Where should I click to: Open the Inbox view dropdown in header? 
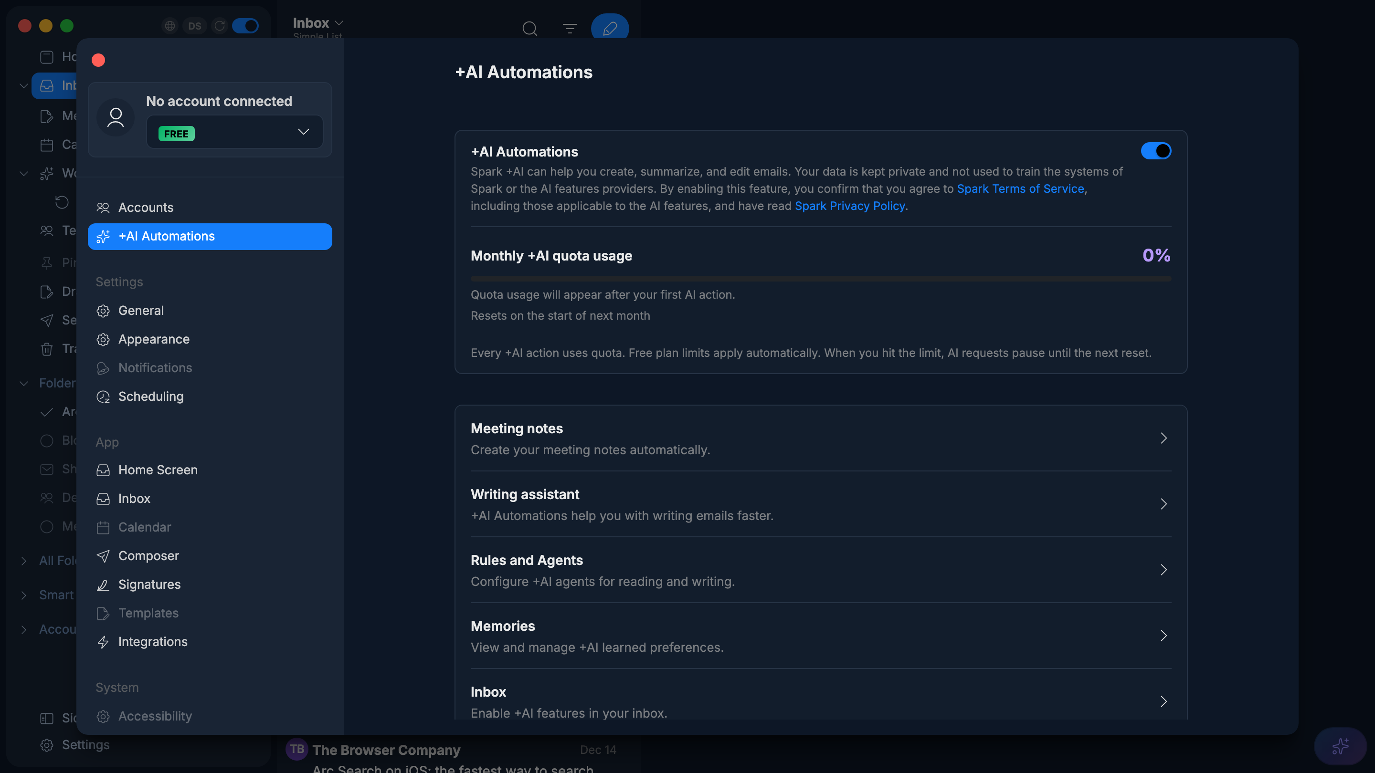pos(318,23)
